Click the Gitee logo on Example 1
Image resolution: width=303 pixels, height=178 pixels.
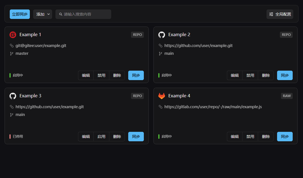[x=13, y=35]
